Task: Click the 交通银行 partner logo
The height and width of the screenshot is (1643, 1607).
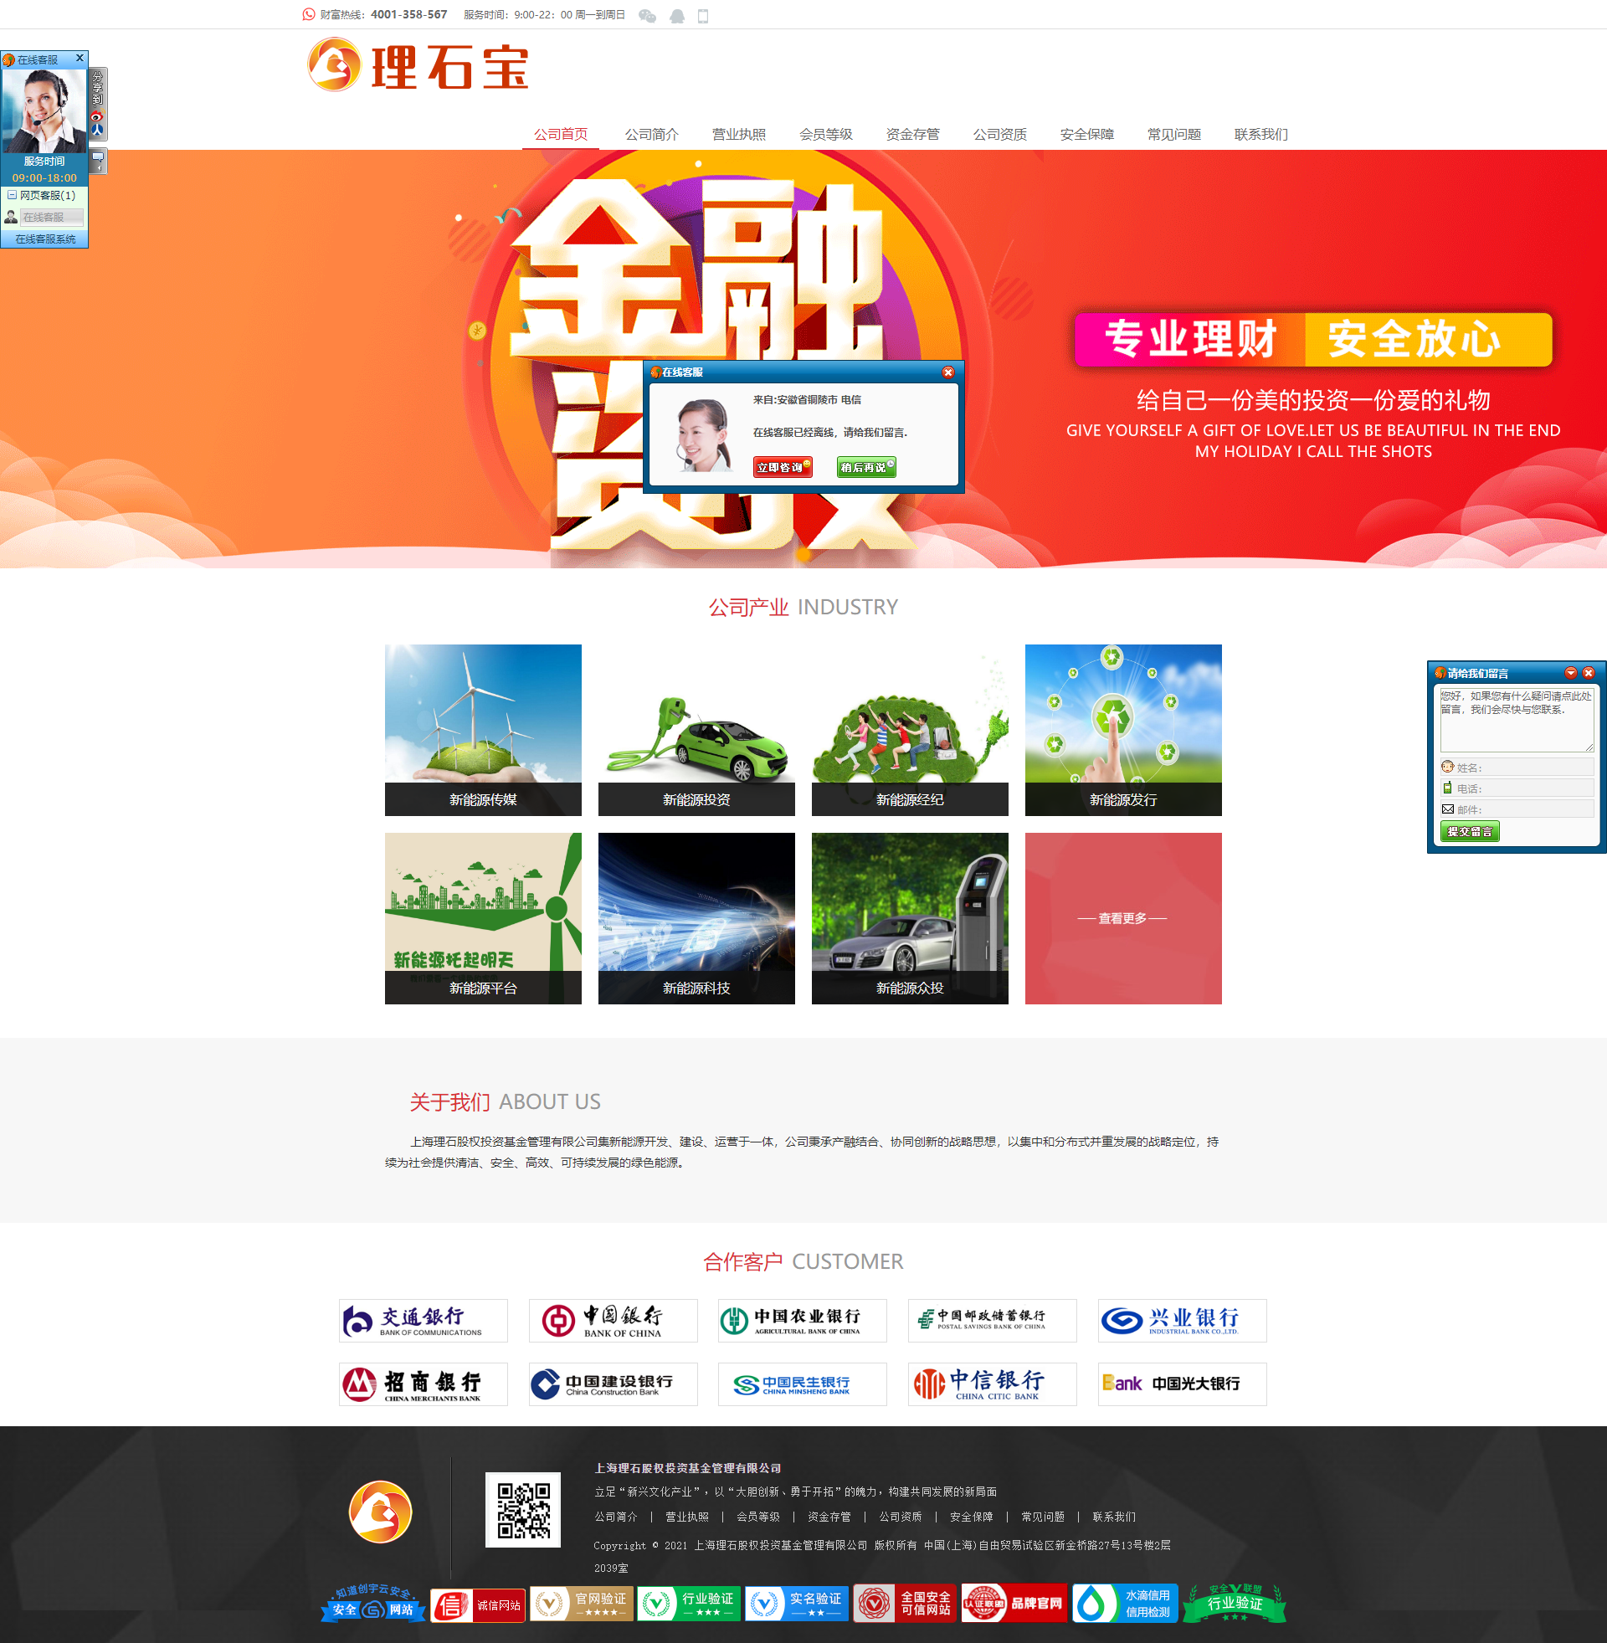Action: [423, 1321]
